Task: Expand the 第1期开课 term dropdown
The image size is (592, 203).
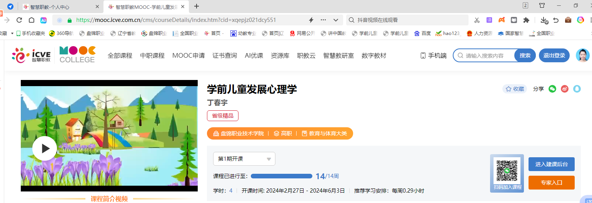Action: point(244,159)
